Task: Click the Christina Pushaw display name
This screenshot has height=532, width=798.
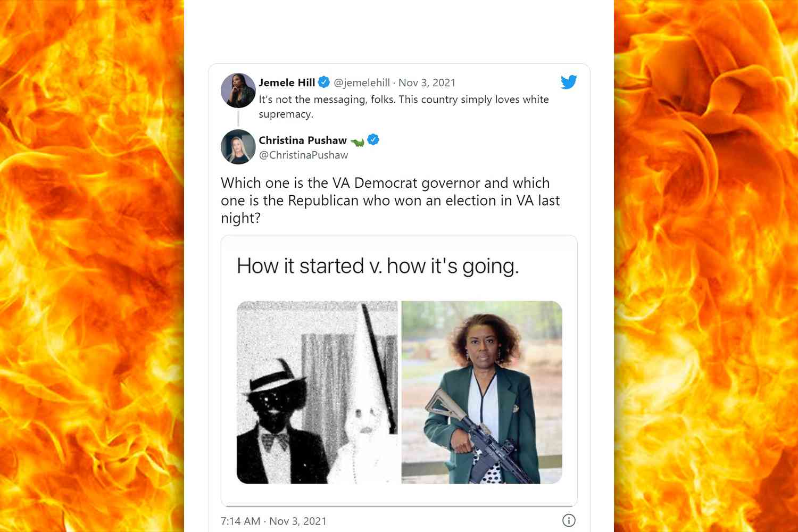Action: [x=303, y=140]
